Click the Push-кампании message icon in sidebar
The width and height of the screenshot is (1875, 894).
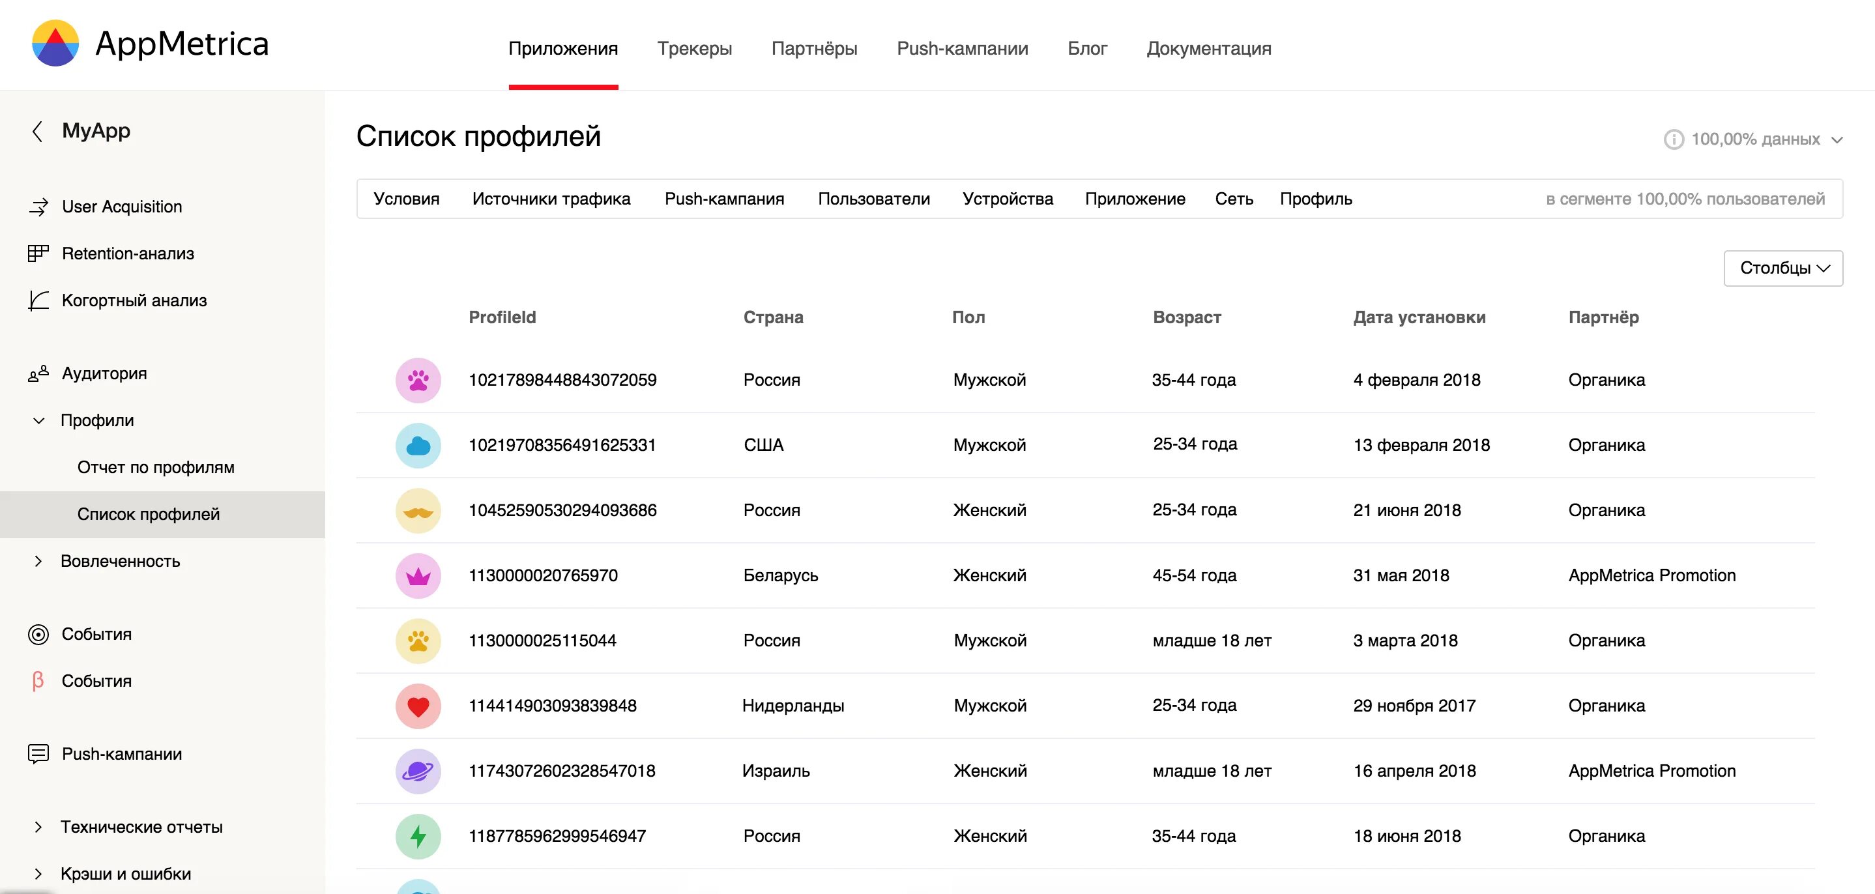coord(38,754)
